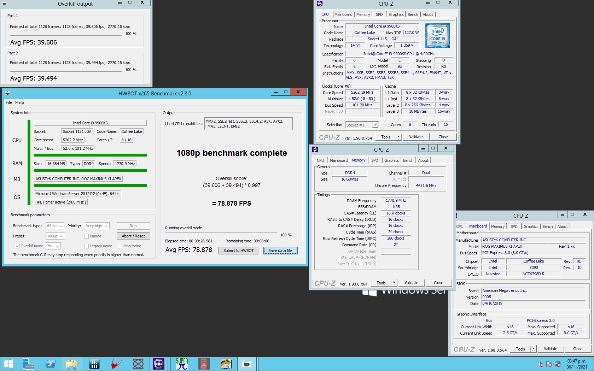Click the volume speaker tray icon
This screenshot has height=371, width=594.
click(541, 364)
